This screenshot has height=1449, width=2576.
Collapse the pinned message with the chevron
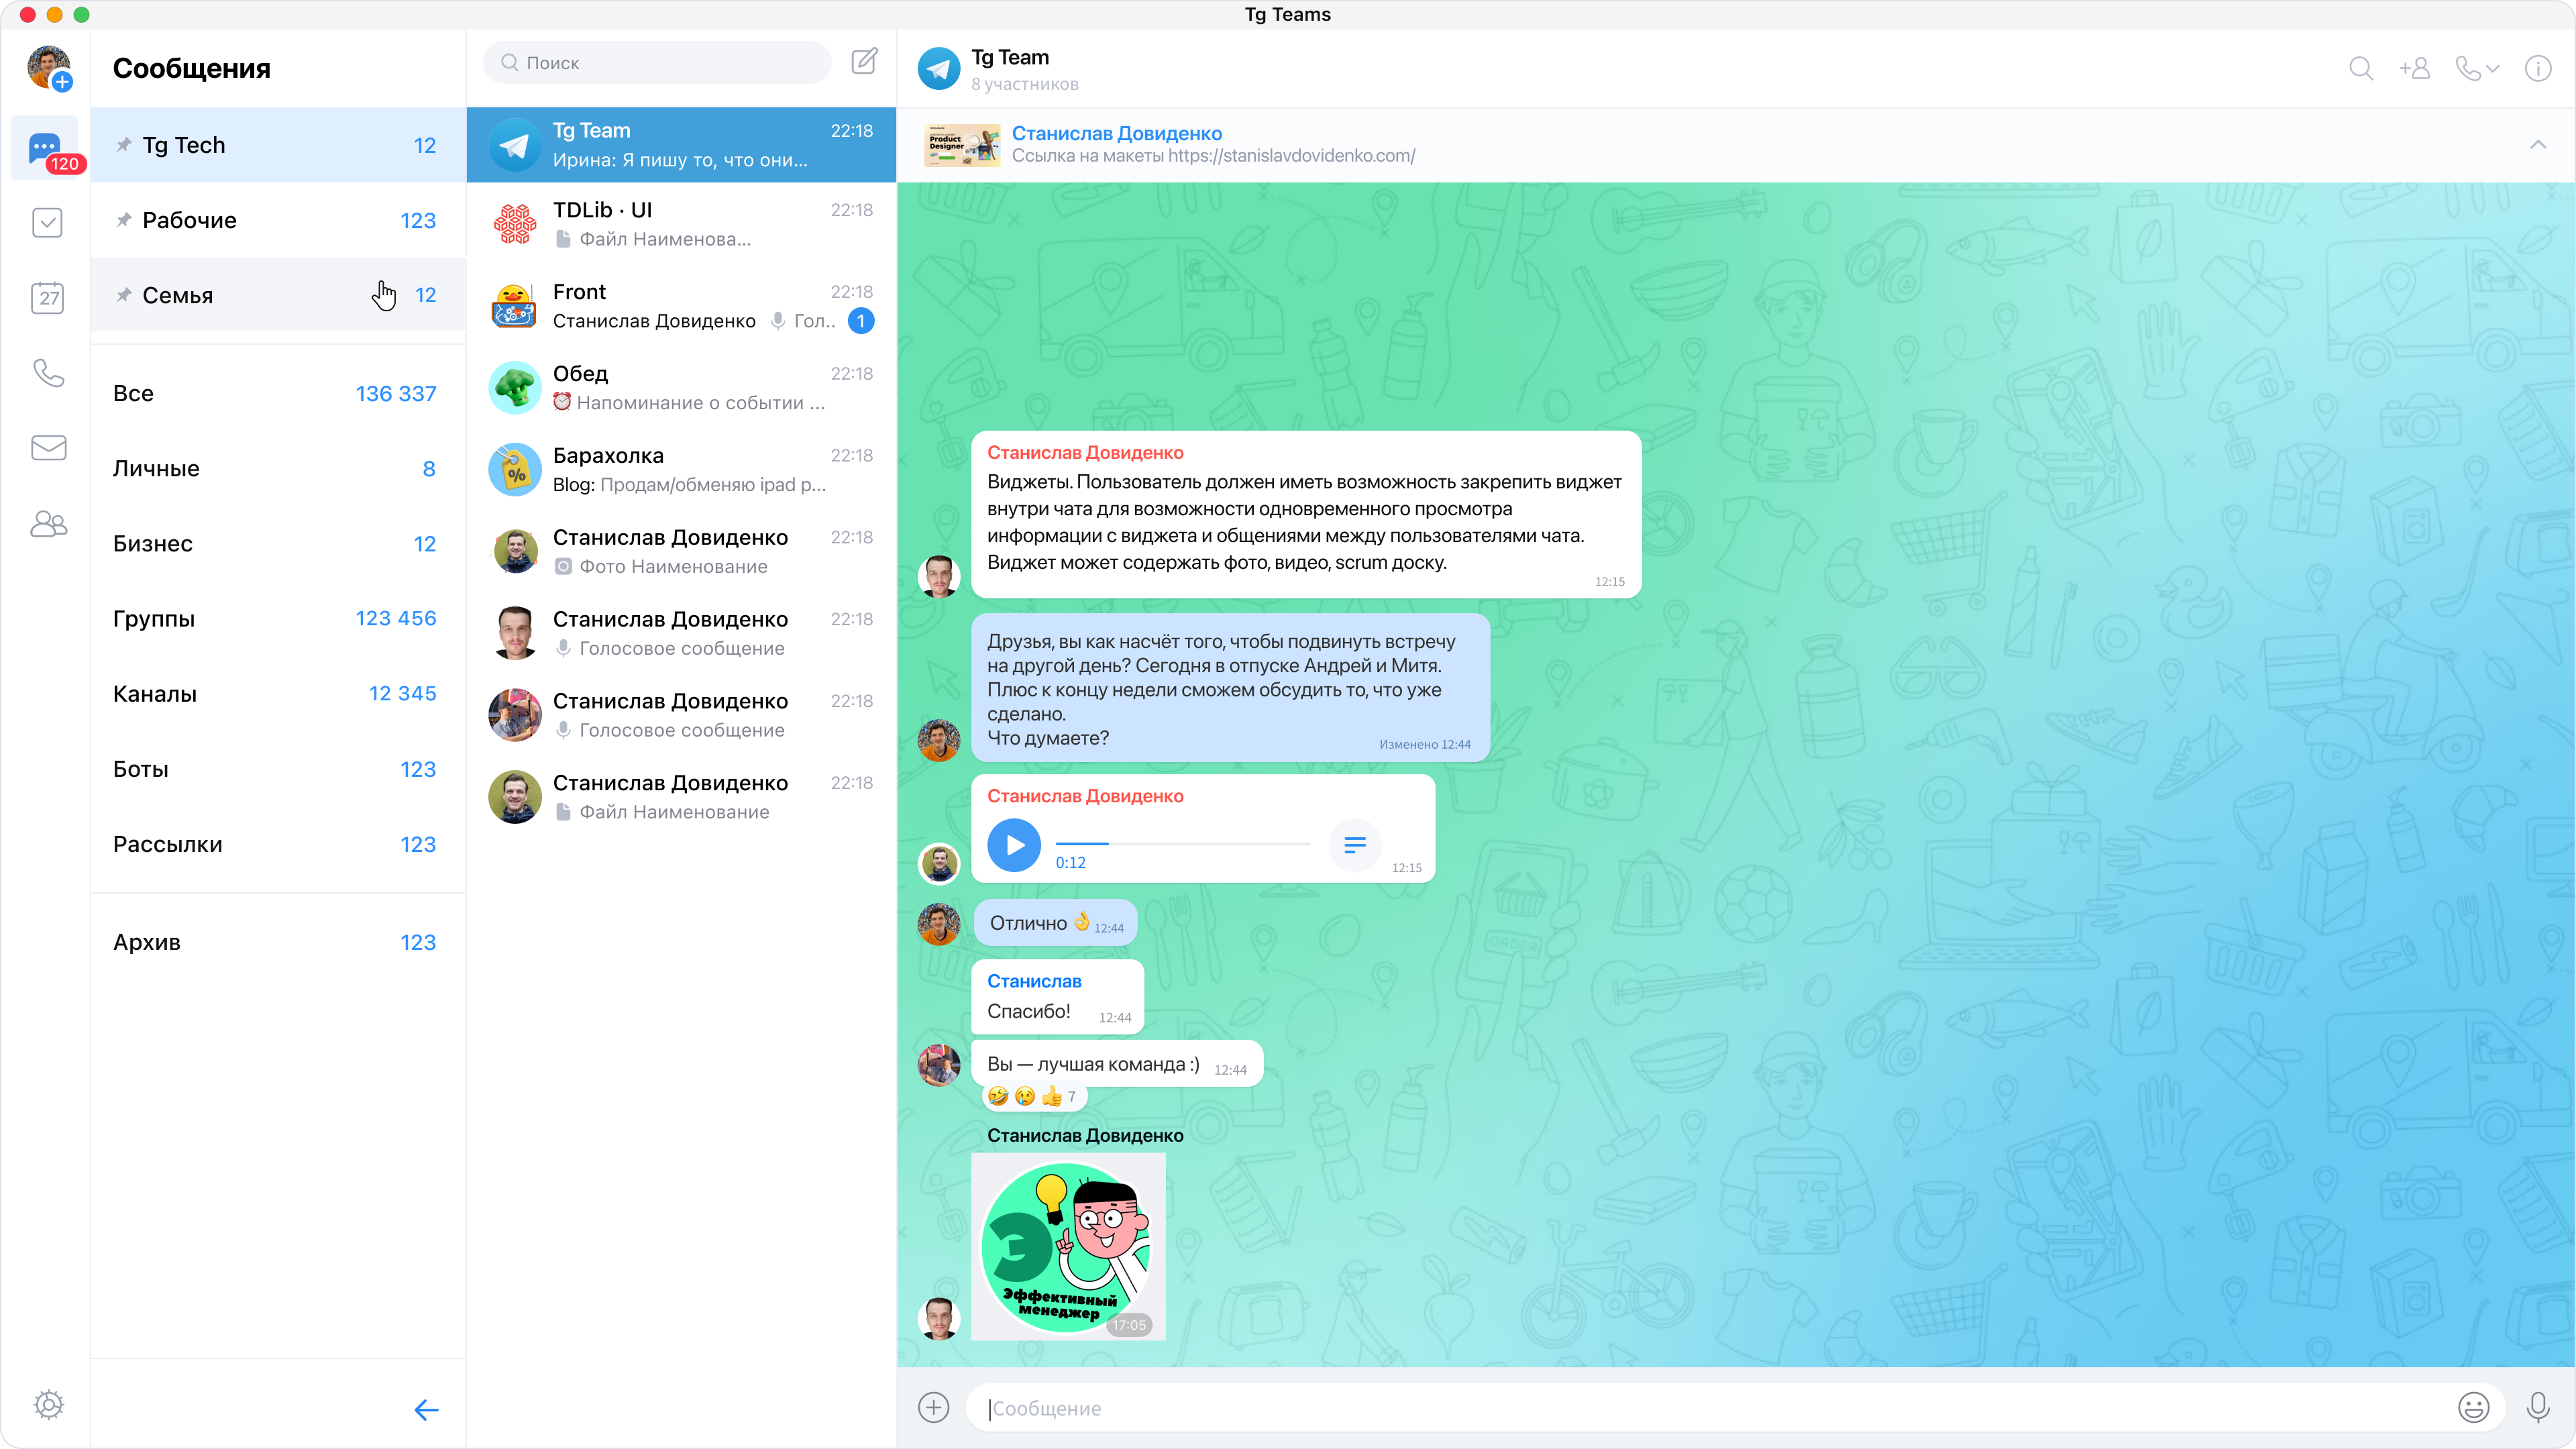[2537, 144]
